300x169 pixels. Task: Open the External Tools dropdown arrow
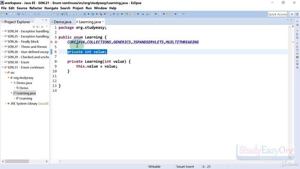pos(105,14)
